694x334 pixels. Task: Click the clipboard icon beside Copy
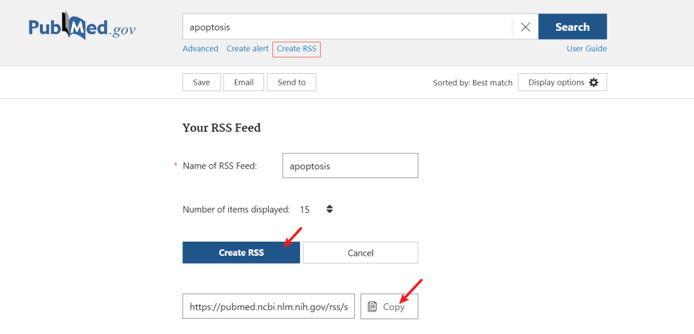tap(372, 306)
